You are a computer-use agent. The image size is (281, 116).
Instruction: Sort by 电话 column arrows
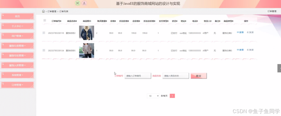coord(197,21)
